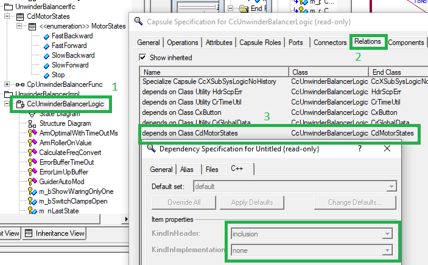The height and width of the screenshot is (265, 428).
Task: Click the Apply Defaults button
Action: point(252,202)
